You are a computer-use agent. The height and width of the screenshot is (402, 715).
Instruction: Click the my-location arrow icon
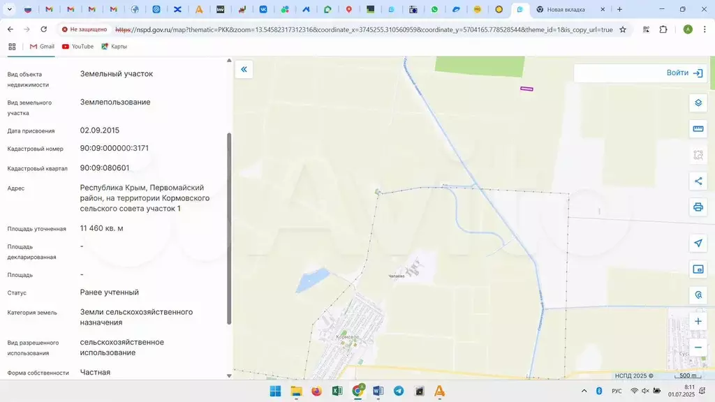(x=698, y=243)
